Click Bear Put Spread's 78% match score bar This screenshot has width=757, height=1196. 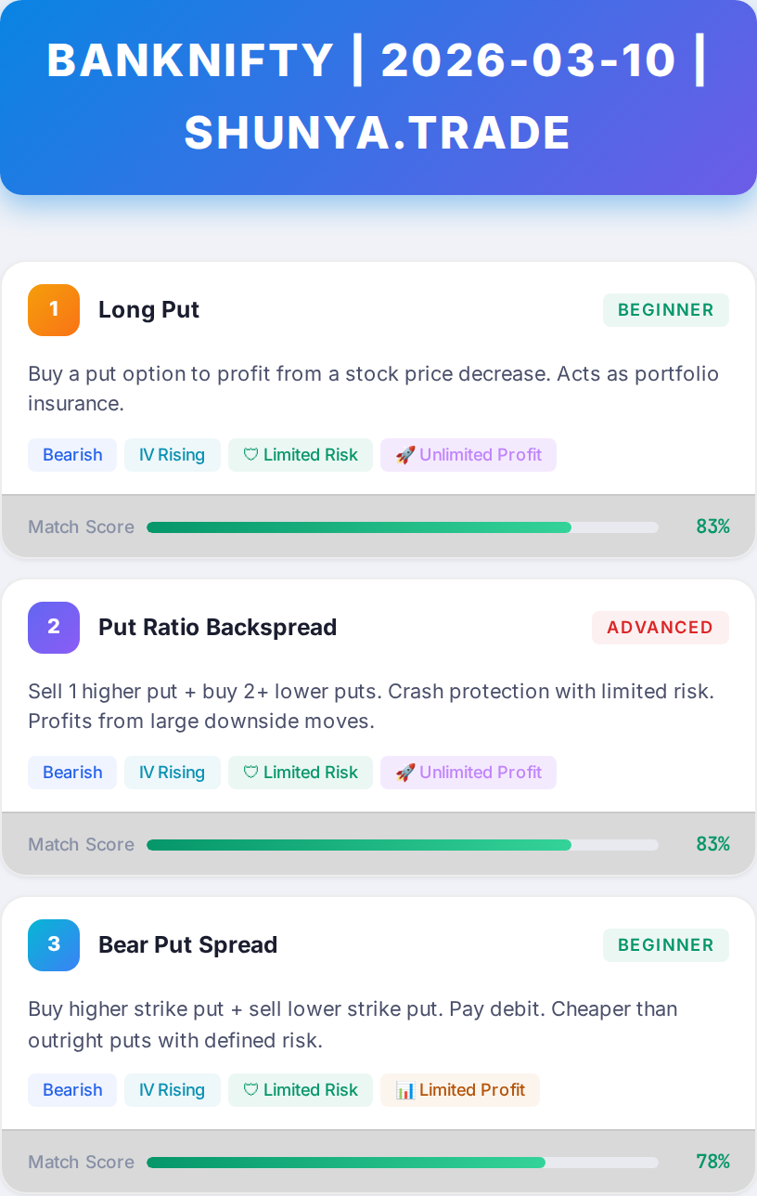point(403,1163)
